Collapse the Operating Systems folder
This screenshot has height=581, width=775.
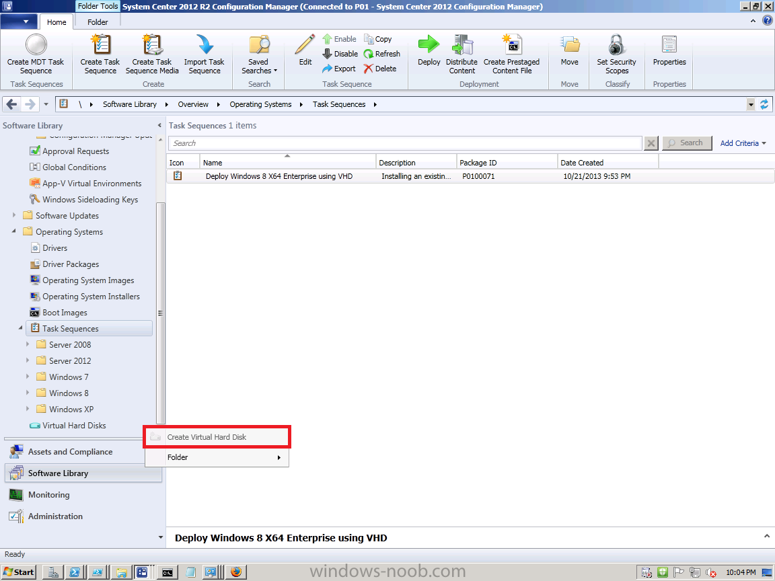pos(14,231)
